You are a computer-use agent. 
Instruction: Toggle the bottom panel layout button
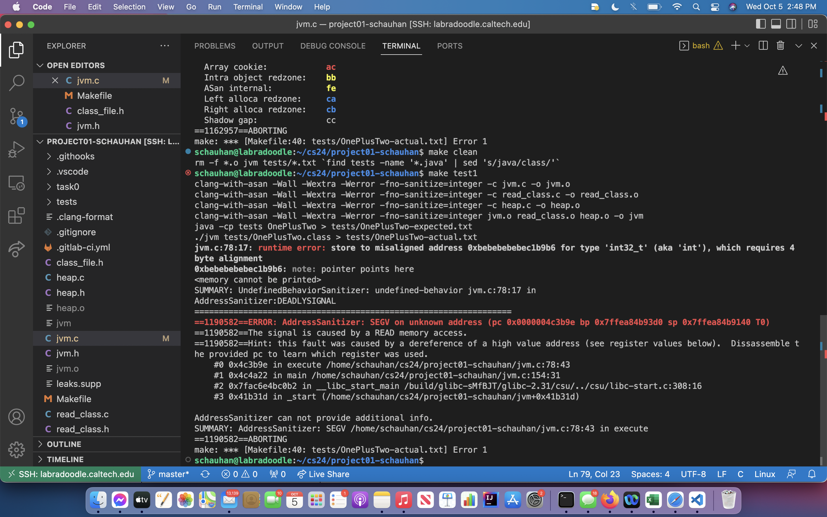pos(776,24)
